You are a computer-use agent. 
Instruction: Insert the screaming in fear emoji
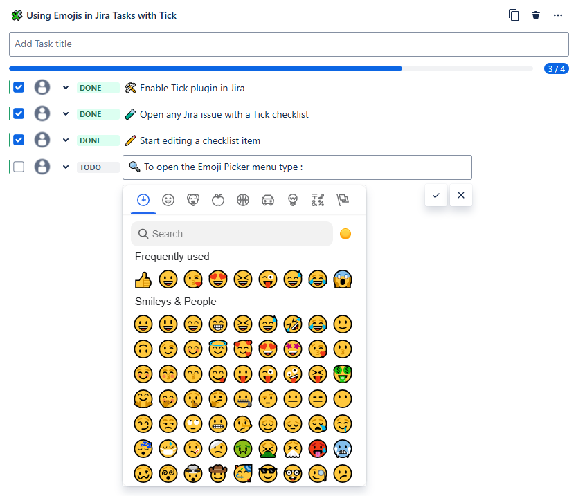(343, 279)
